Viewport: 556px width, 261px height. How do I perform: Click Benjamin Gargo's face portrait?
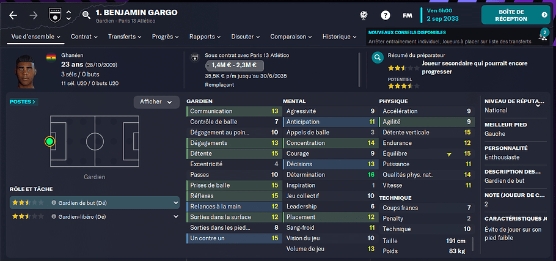[x=25, y=72]
